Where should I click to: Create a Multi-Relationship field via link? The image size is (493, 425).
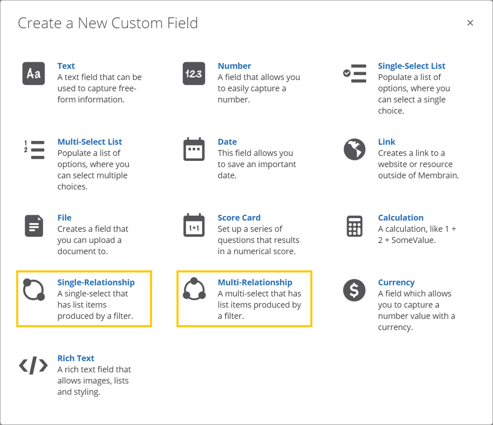pos(255,282)
